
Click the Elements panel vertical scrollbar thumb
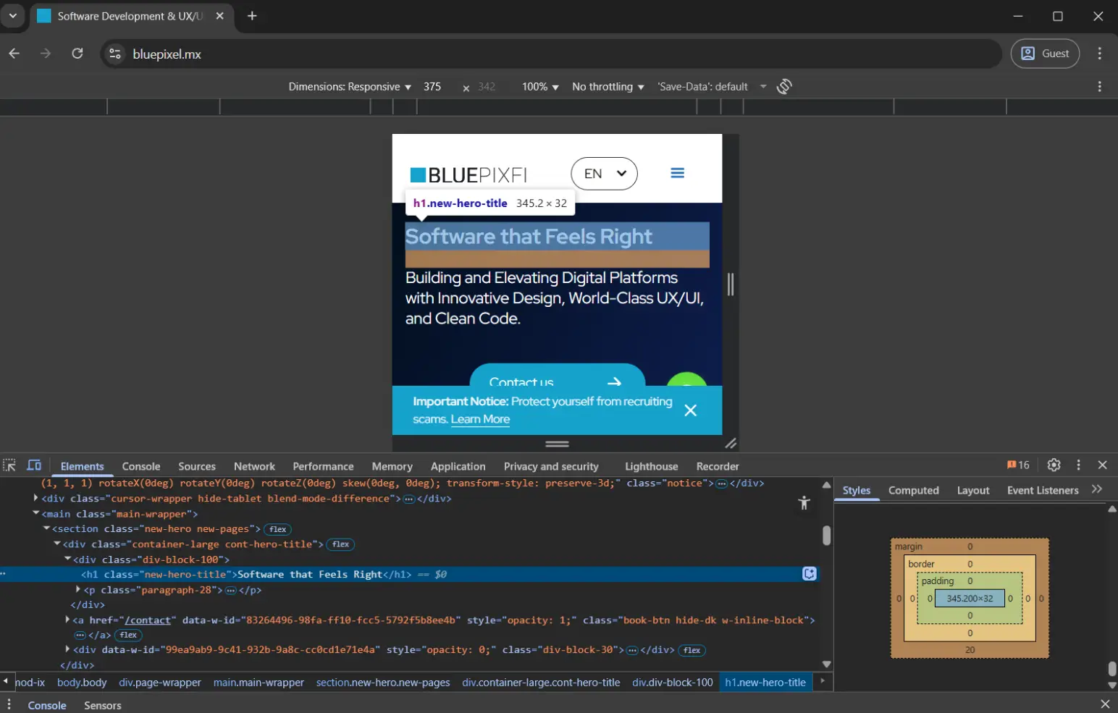click(826, 535)
